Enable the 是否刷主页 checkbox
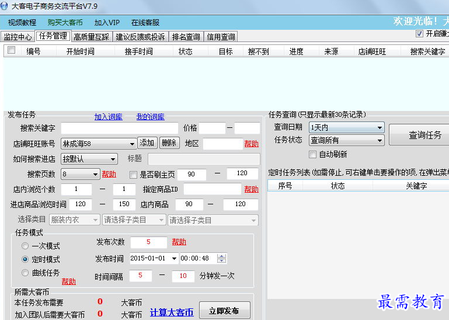This screenshot has width=449, height=320. [133, 175]
